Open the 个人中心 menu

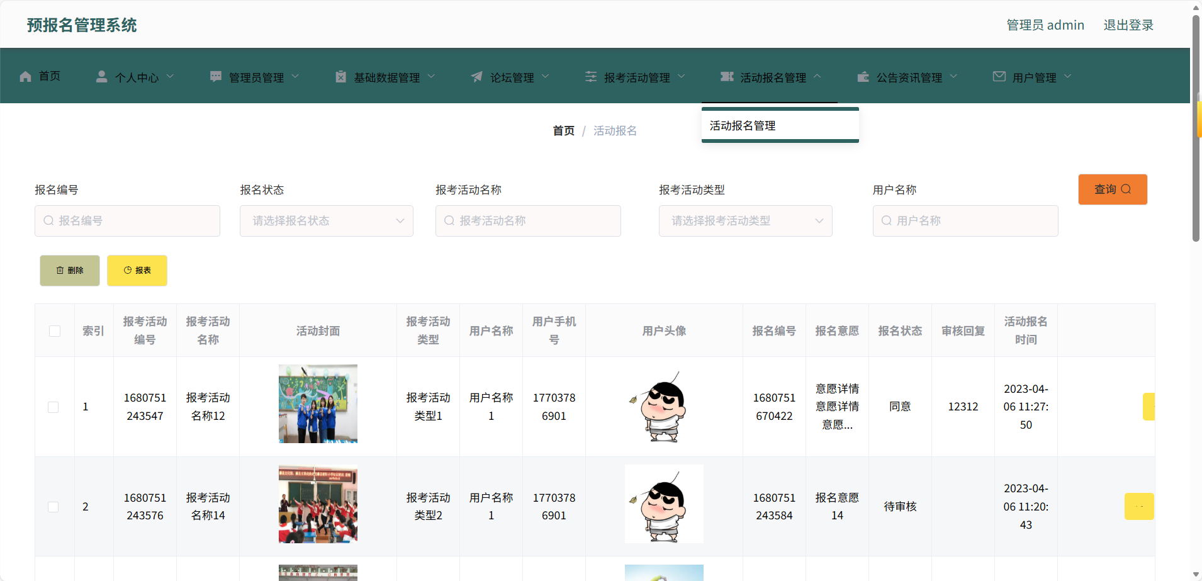[135, 77]
